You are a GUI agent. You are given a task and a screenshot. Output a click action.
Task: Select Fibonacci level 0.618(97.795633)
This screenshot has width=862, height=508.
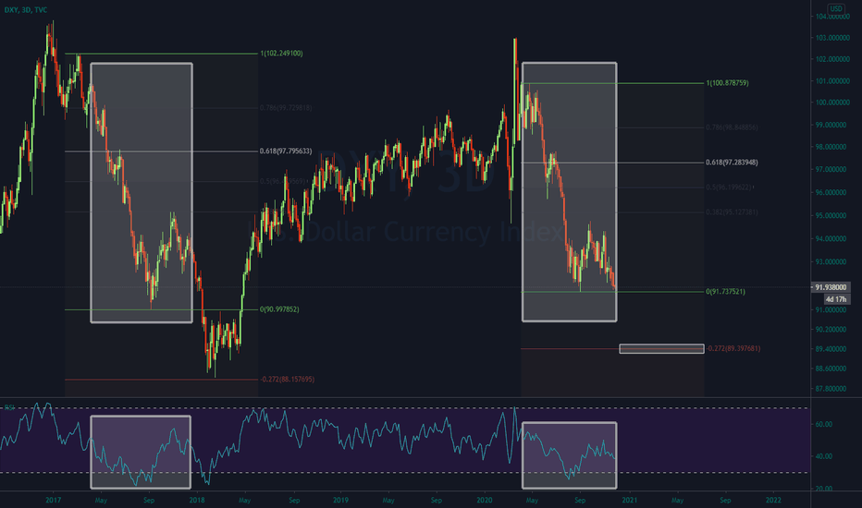(286, 151)
